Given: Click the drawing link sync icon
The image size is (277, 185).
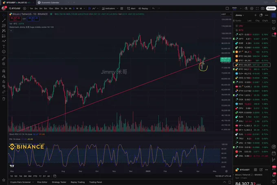Looking at the screenshot, I should pos(4,92).
